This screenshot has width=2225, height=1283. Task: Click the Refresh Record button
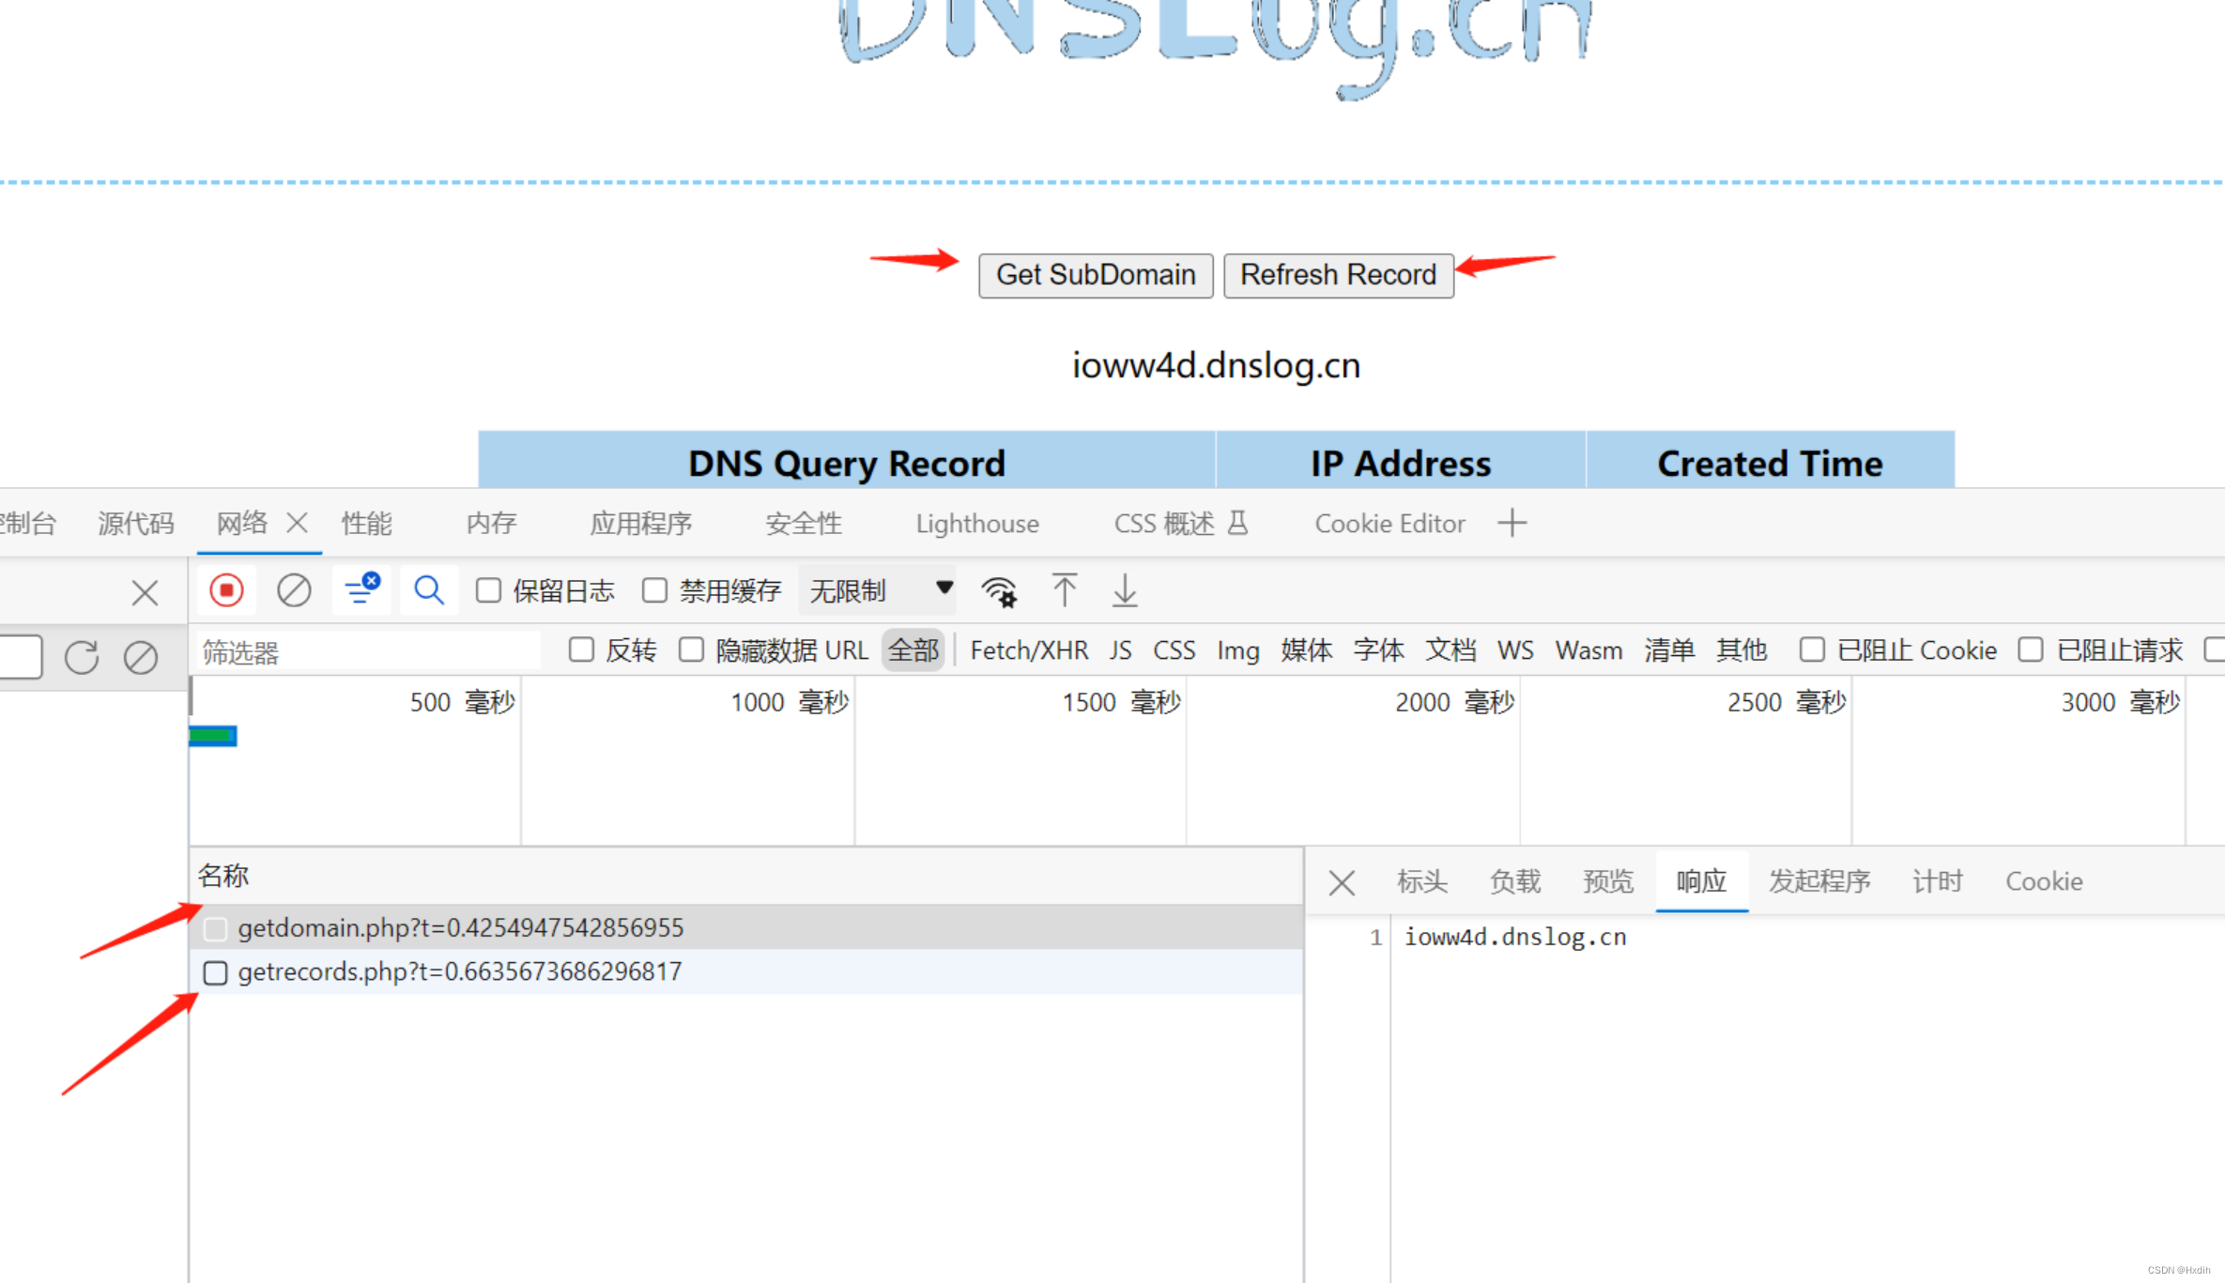[x=1338, y=275]
